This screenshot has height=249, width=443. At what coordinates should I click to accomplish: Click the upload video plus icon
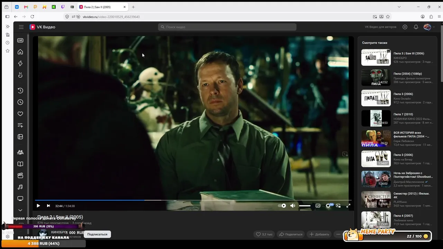pyautogui.click(x=405, y=27)
